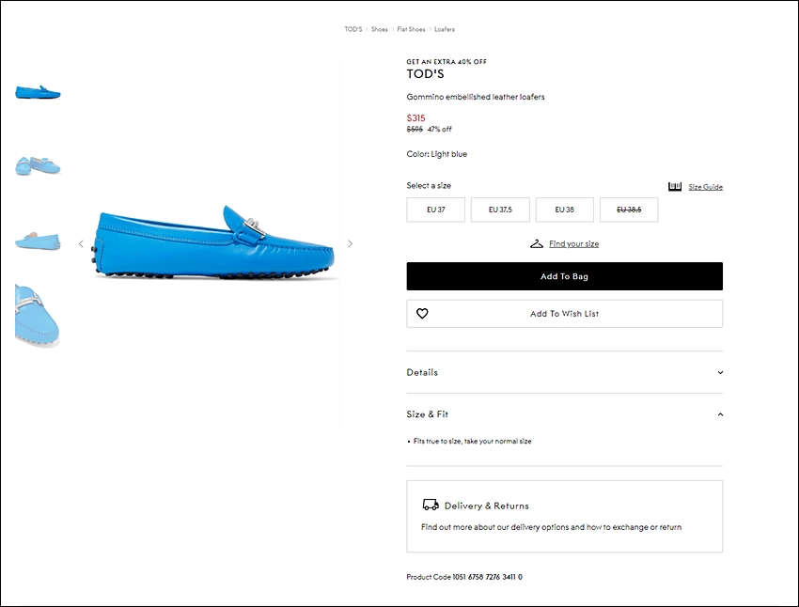Select size EU 37.5
Image resolution: width=799 pixels, height=607 pixels.
point(500,210)
